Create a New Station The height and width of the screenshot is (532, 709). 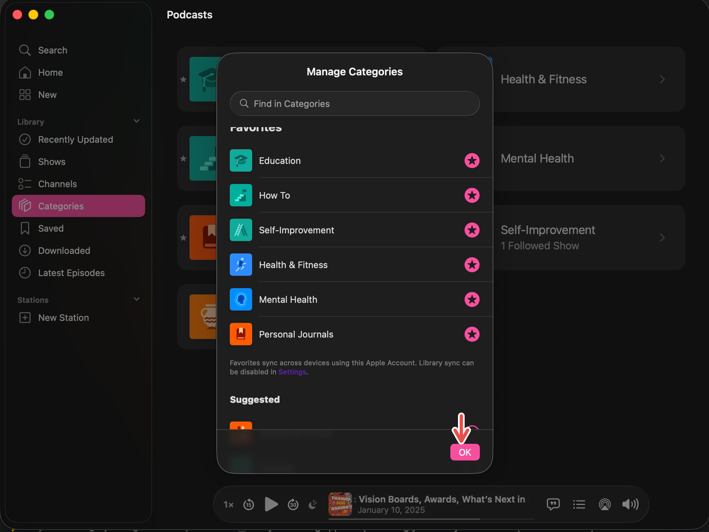[x=78, y=318]
